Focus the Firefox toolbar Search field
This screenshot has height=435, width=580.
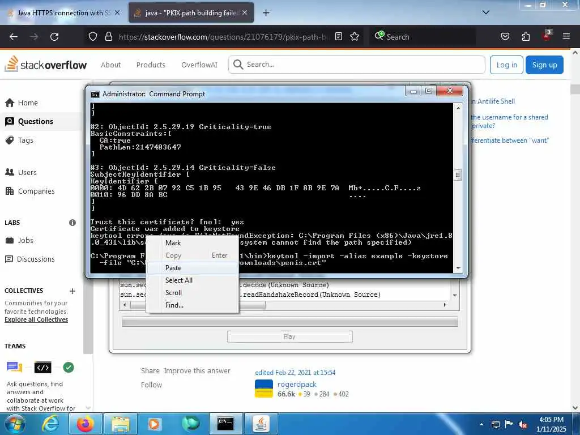point(421,37)
